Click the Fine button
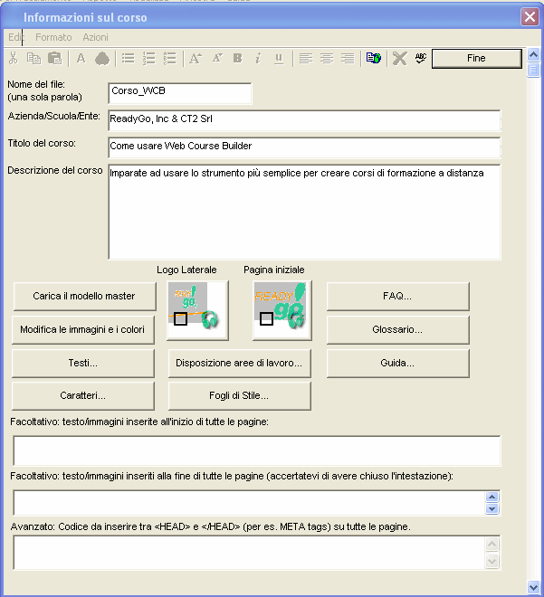The height and width of the screenshot is (597, 544). pyautogui.click(x=476, y=58)
